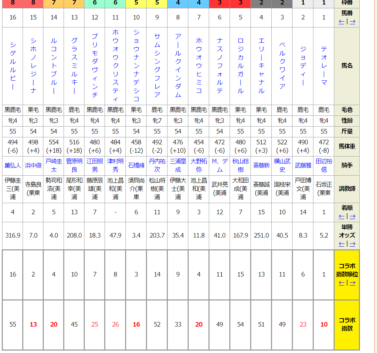
Task: Select the age cell 牝7
Action: (x=157, y=121)
